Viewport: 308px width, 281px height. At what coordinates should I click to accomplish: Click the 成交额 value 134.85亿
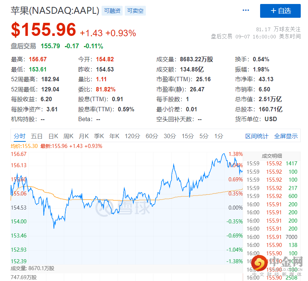pyautogui.click(x=192, y=69)
